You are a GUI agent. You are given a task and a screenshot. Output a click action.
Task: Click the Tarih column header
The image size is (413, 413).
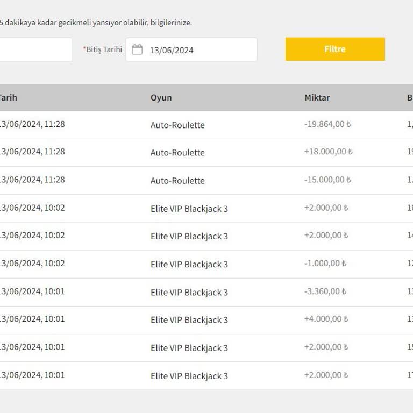click(x=8, y=98)
